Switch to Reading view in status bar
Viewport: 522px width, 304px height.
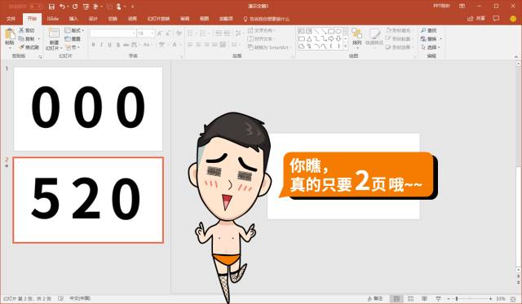tap(424, 298)
